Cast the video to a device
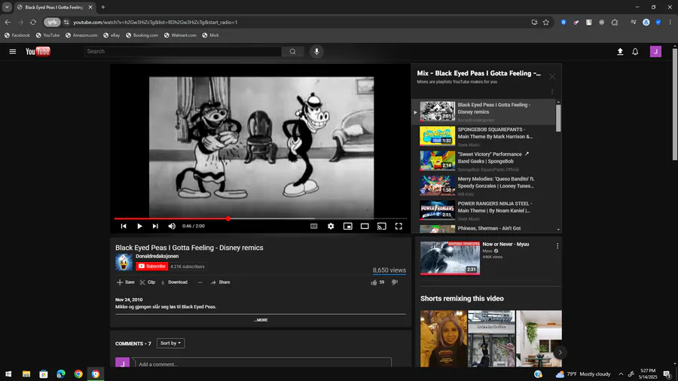 point(381,226)
